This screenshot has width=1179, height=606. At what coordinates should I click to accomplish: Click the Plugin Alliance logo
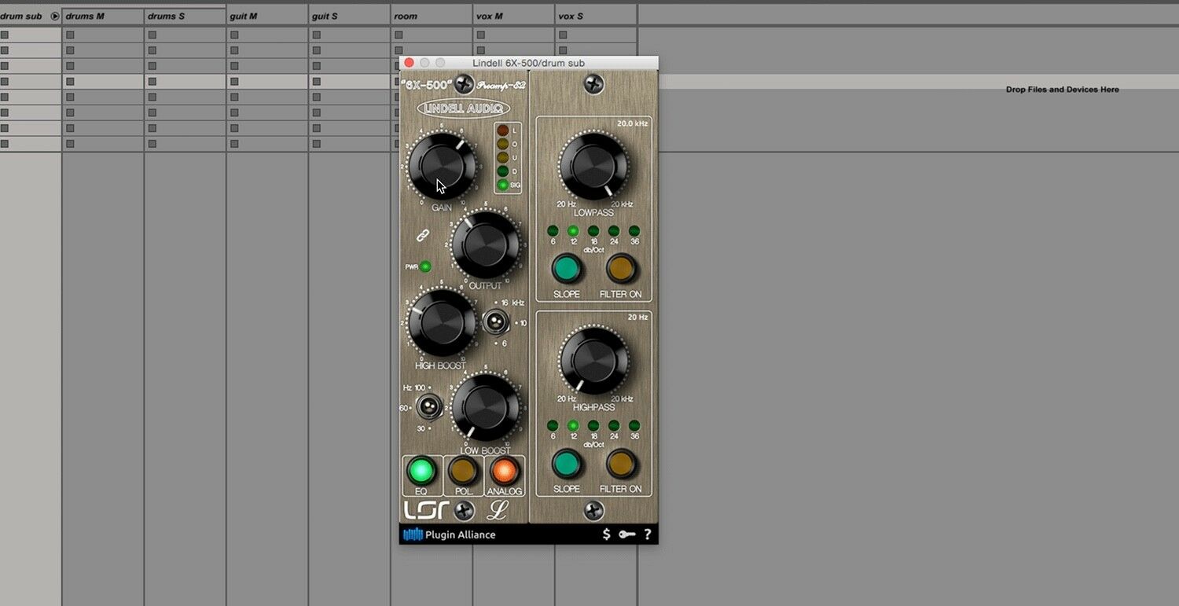pos(450,534)
